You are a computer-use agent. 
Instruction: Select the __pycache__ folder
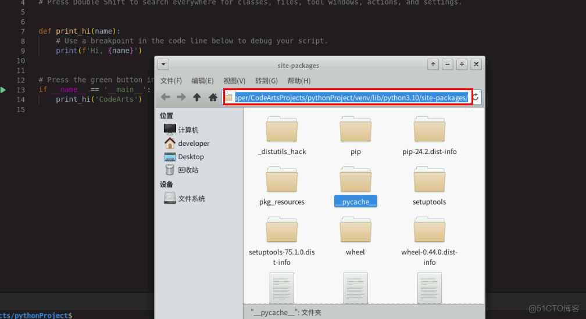coord(355,187)
